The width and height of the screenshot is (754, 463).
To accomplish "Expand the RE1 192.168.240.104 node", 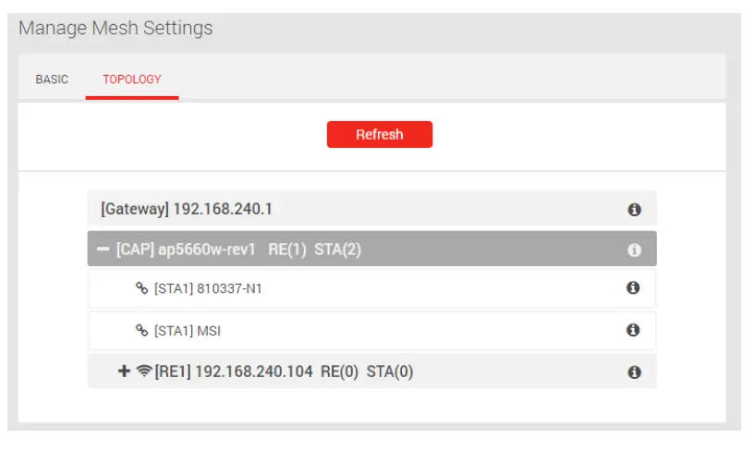I will point(124,372).
